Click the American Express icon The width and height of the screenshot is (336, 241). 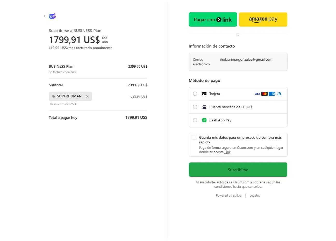(271, 94)
